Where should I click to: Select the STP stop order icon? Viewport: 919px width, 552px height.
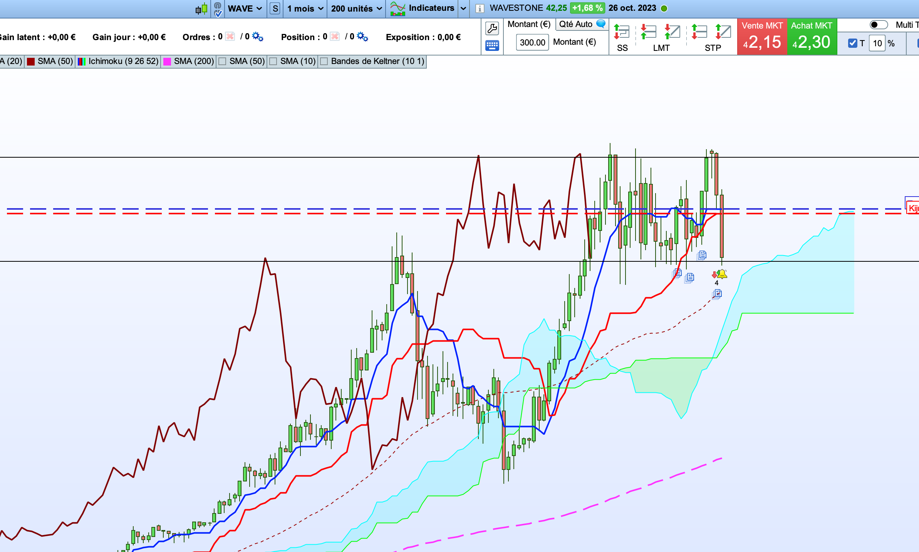tap(713, 37)
